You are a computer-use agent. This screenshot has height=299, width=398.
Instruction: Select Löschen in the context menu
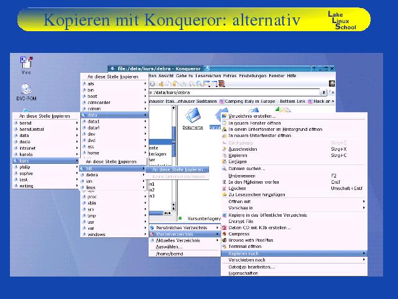(294, 188)
